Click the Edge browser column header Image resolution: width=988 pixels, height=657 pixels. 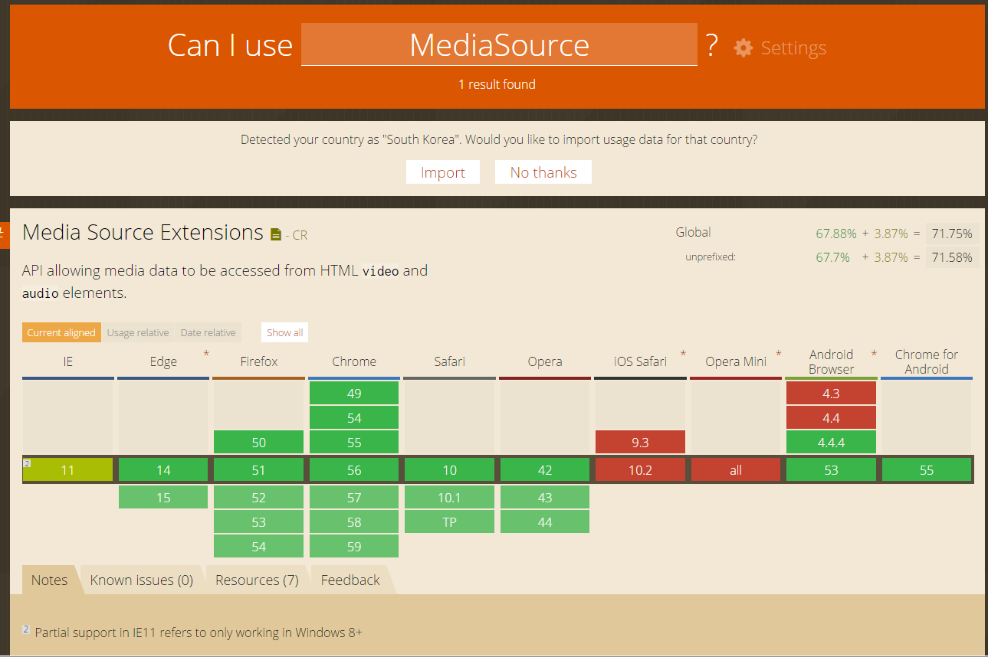pyautogui.click(x=163, y=361)
